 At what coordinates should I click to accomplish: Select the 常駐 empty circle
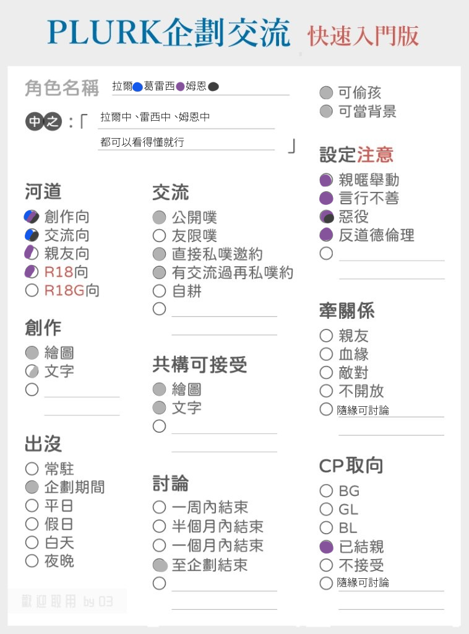32,469
